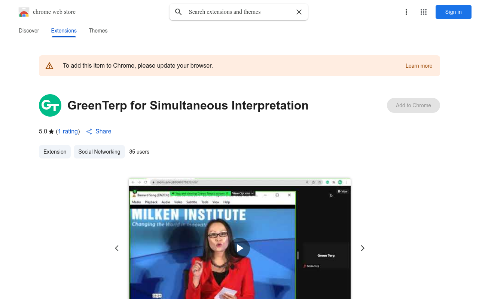Go to previous screenshot with left arrow
This screenshot has height=299, width=479.
(117, 248)
